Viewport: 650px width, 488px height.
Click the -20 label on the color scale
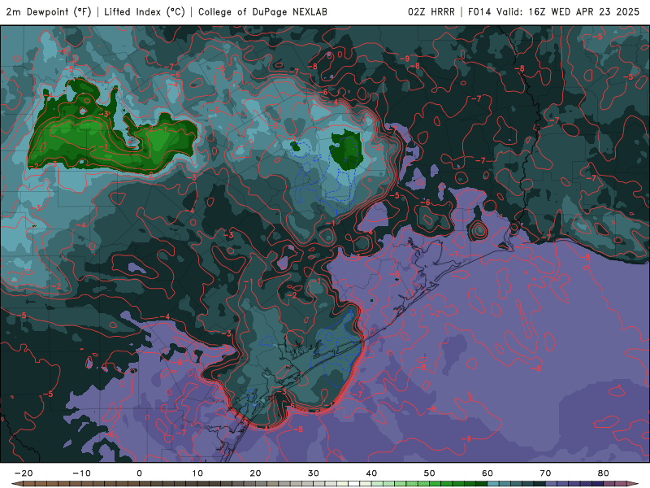pos(24,473)
